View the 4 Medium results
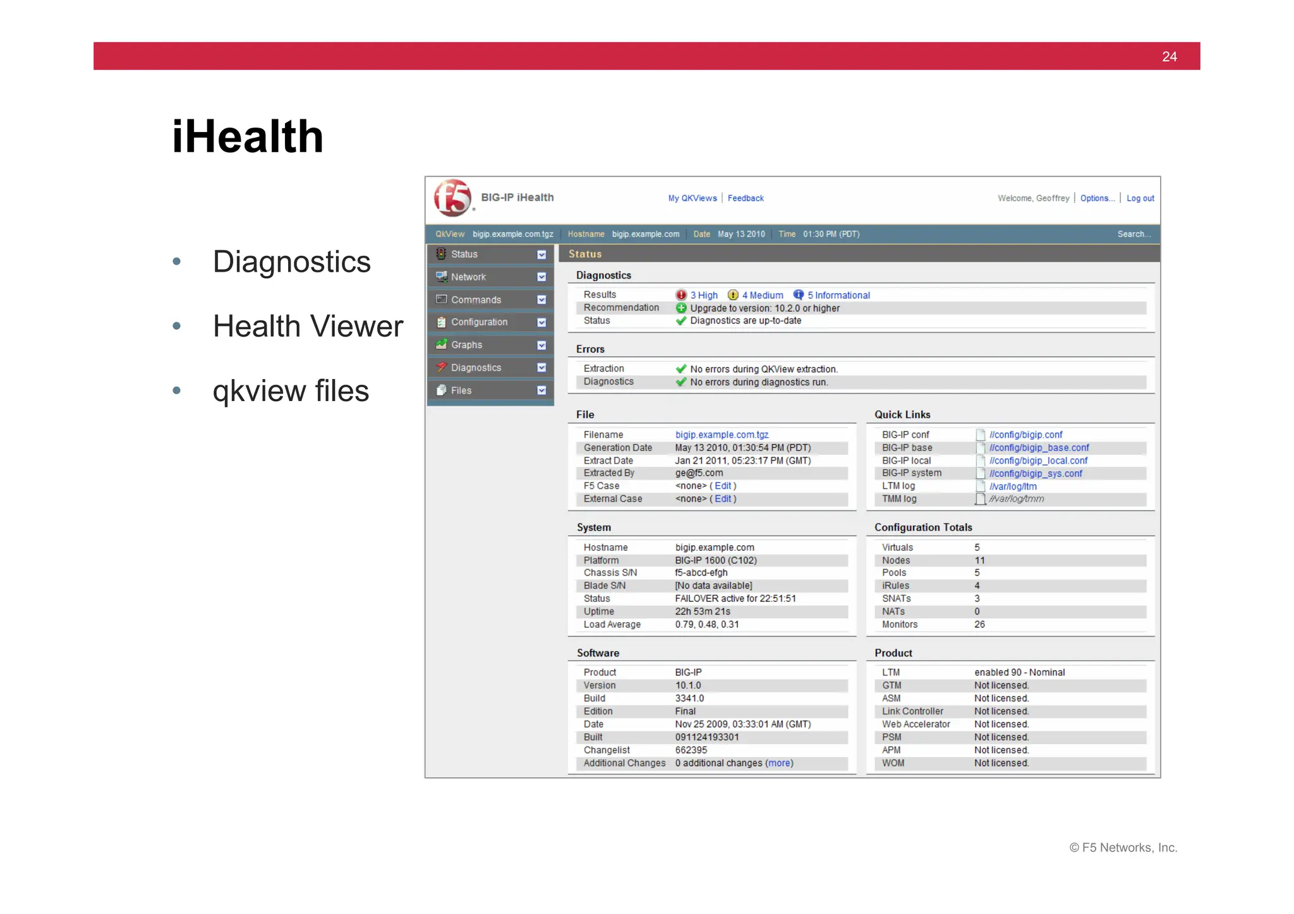Screen dimensions: 1294x914 [763, 295]
